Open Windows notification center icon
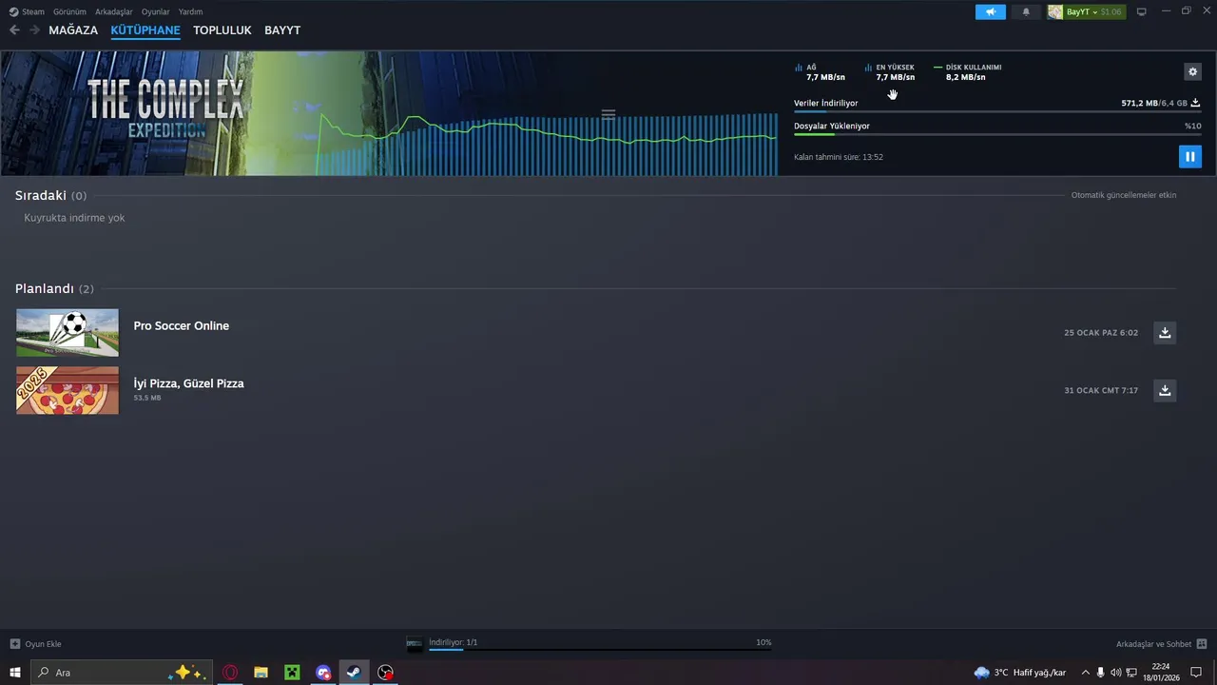The width and height of the screenshot is (1217, 685). tap(1196, 673)
